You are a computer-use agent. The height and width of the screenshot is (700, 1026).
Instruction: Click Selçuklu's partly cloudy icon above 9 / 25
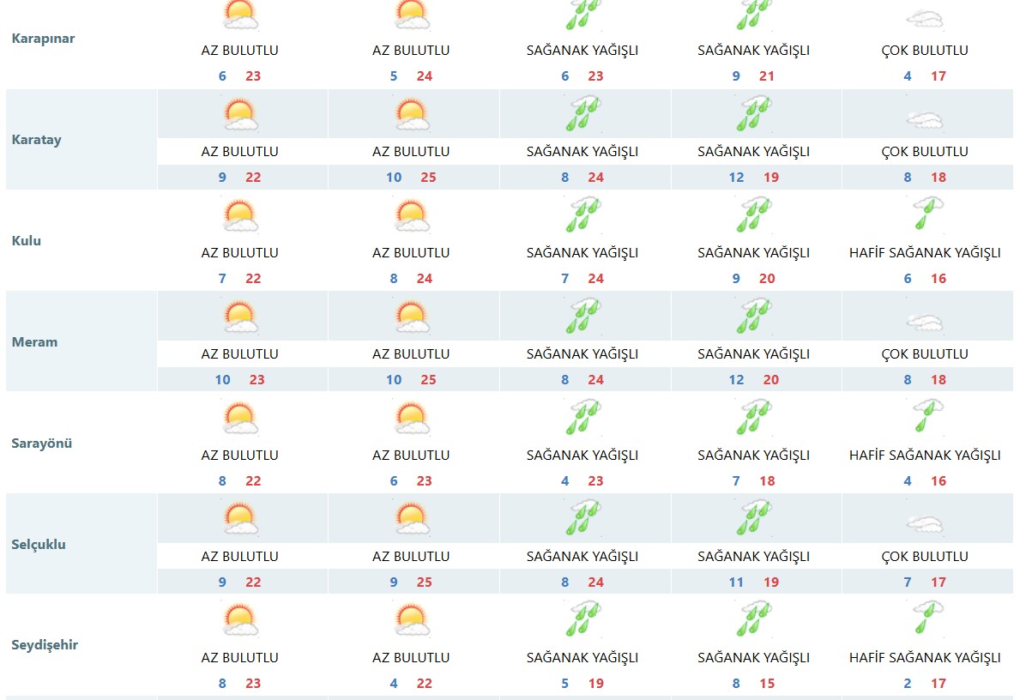pyautogui.click(x=412, y=519)
